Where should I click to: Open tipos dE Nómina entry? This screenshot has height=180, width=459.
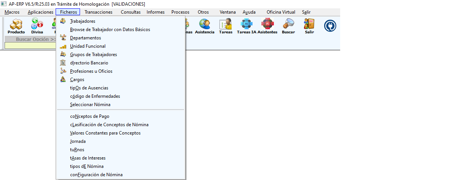click(120, 166)
